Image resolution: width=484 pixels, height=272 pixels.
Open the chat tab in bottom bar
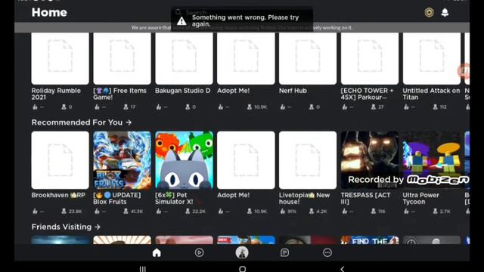click(284, 253)
